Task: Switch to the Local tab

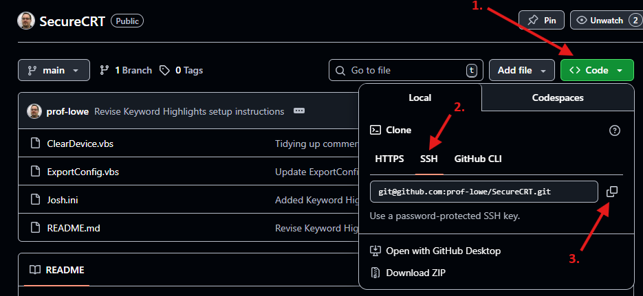Action: [420, 98]
